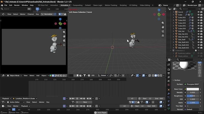This screenshot has height=114, width=204.
Task: Open the Location, Rotation & Scale keying dropdown
Action: click(25, 98)
